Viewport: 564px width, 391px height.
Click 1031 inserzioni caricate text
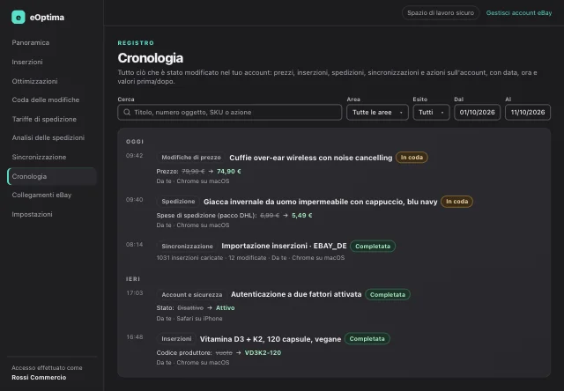(189, 258)
